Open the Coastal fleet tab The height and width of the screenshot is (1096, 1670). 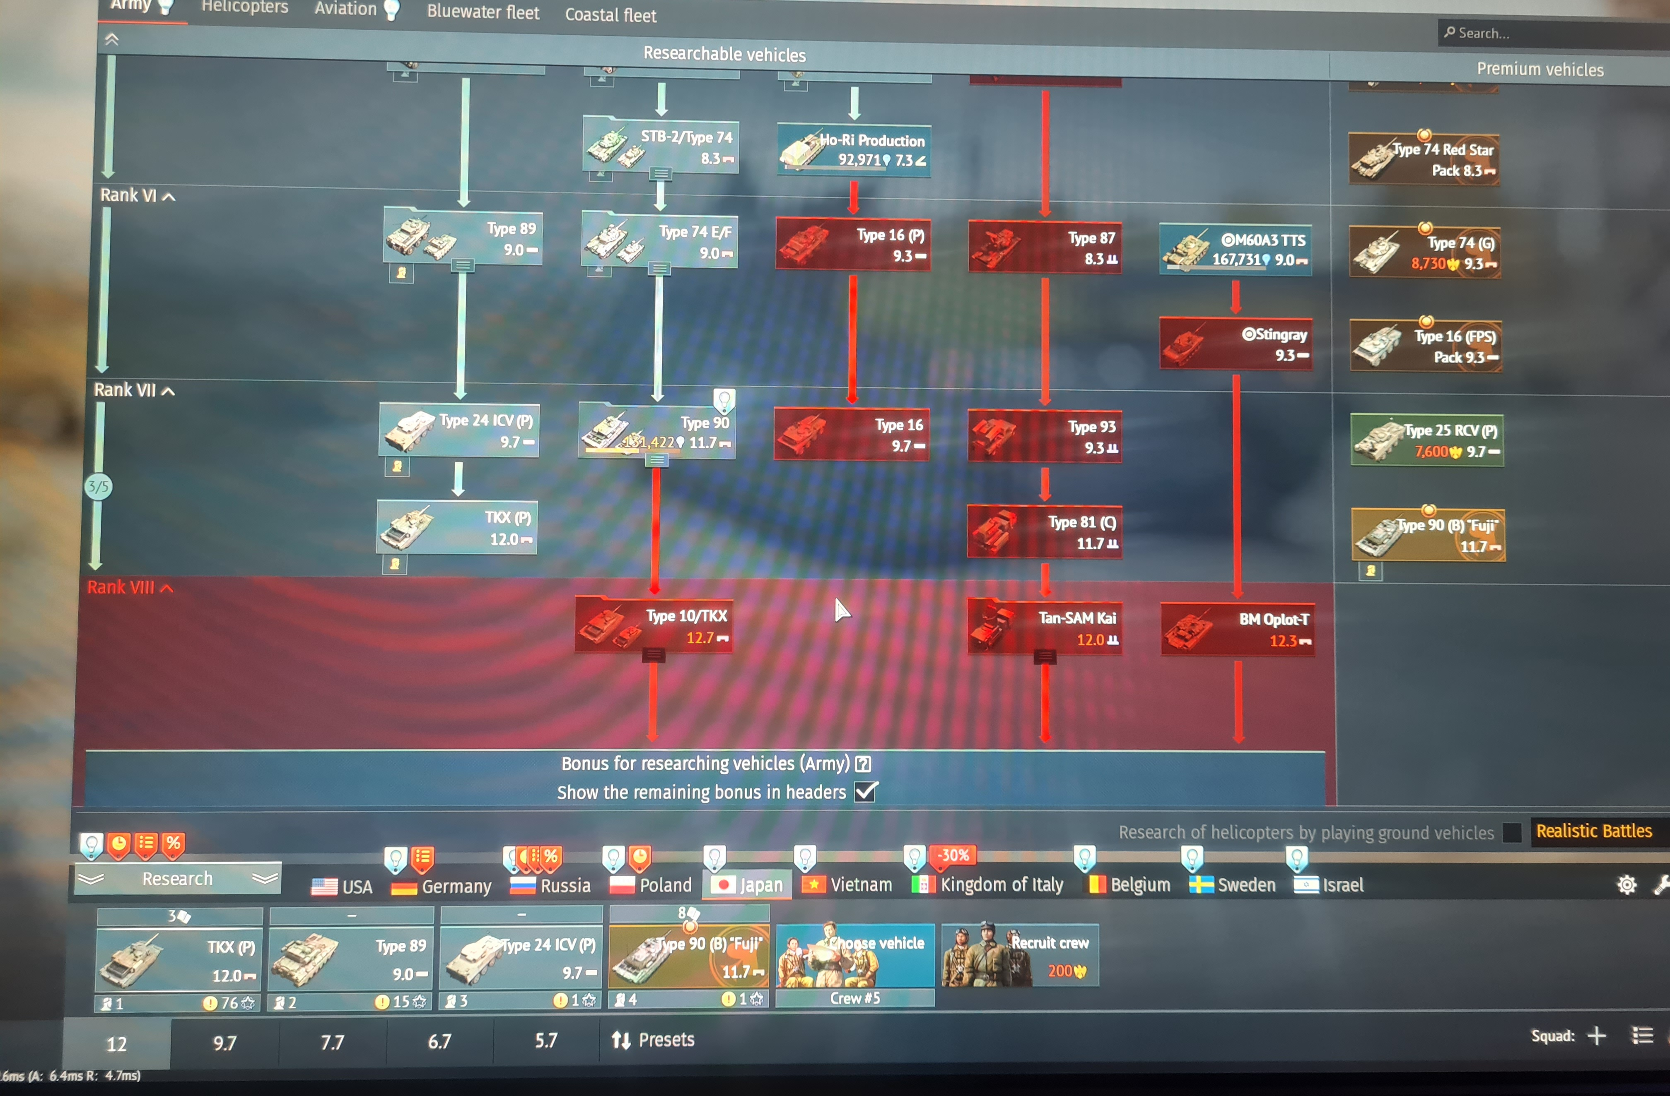[x=611, y=15]
